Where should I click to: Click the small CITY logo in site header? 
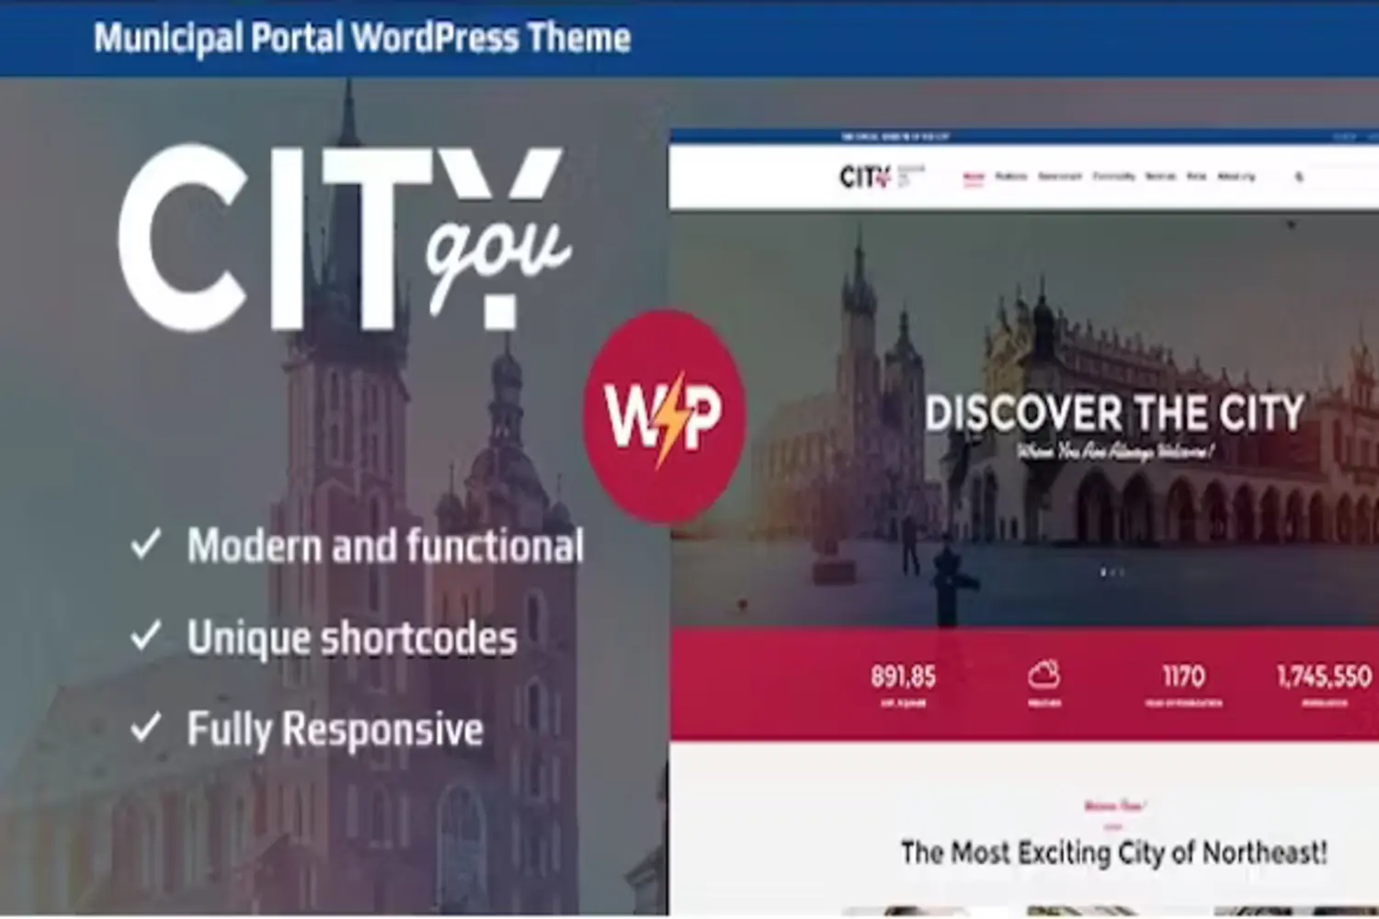(865, 176)
